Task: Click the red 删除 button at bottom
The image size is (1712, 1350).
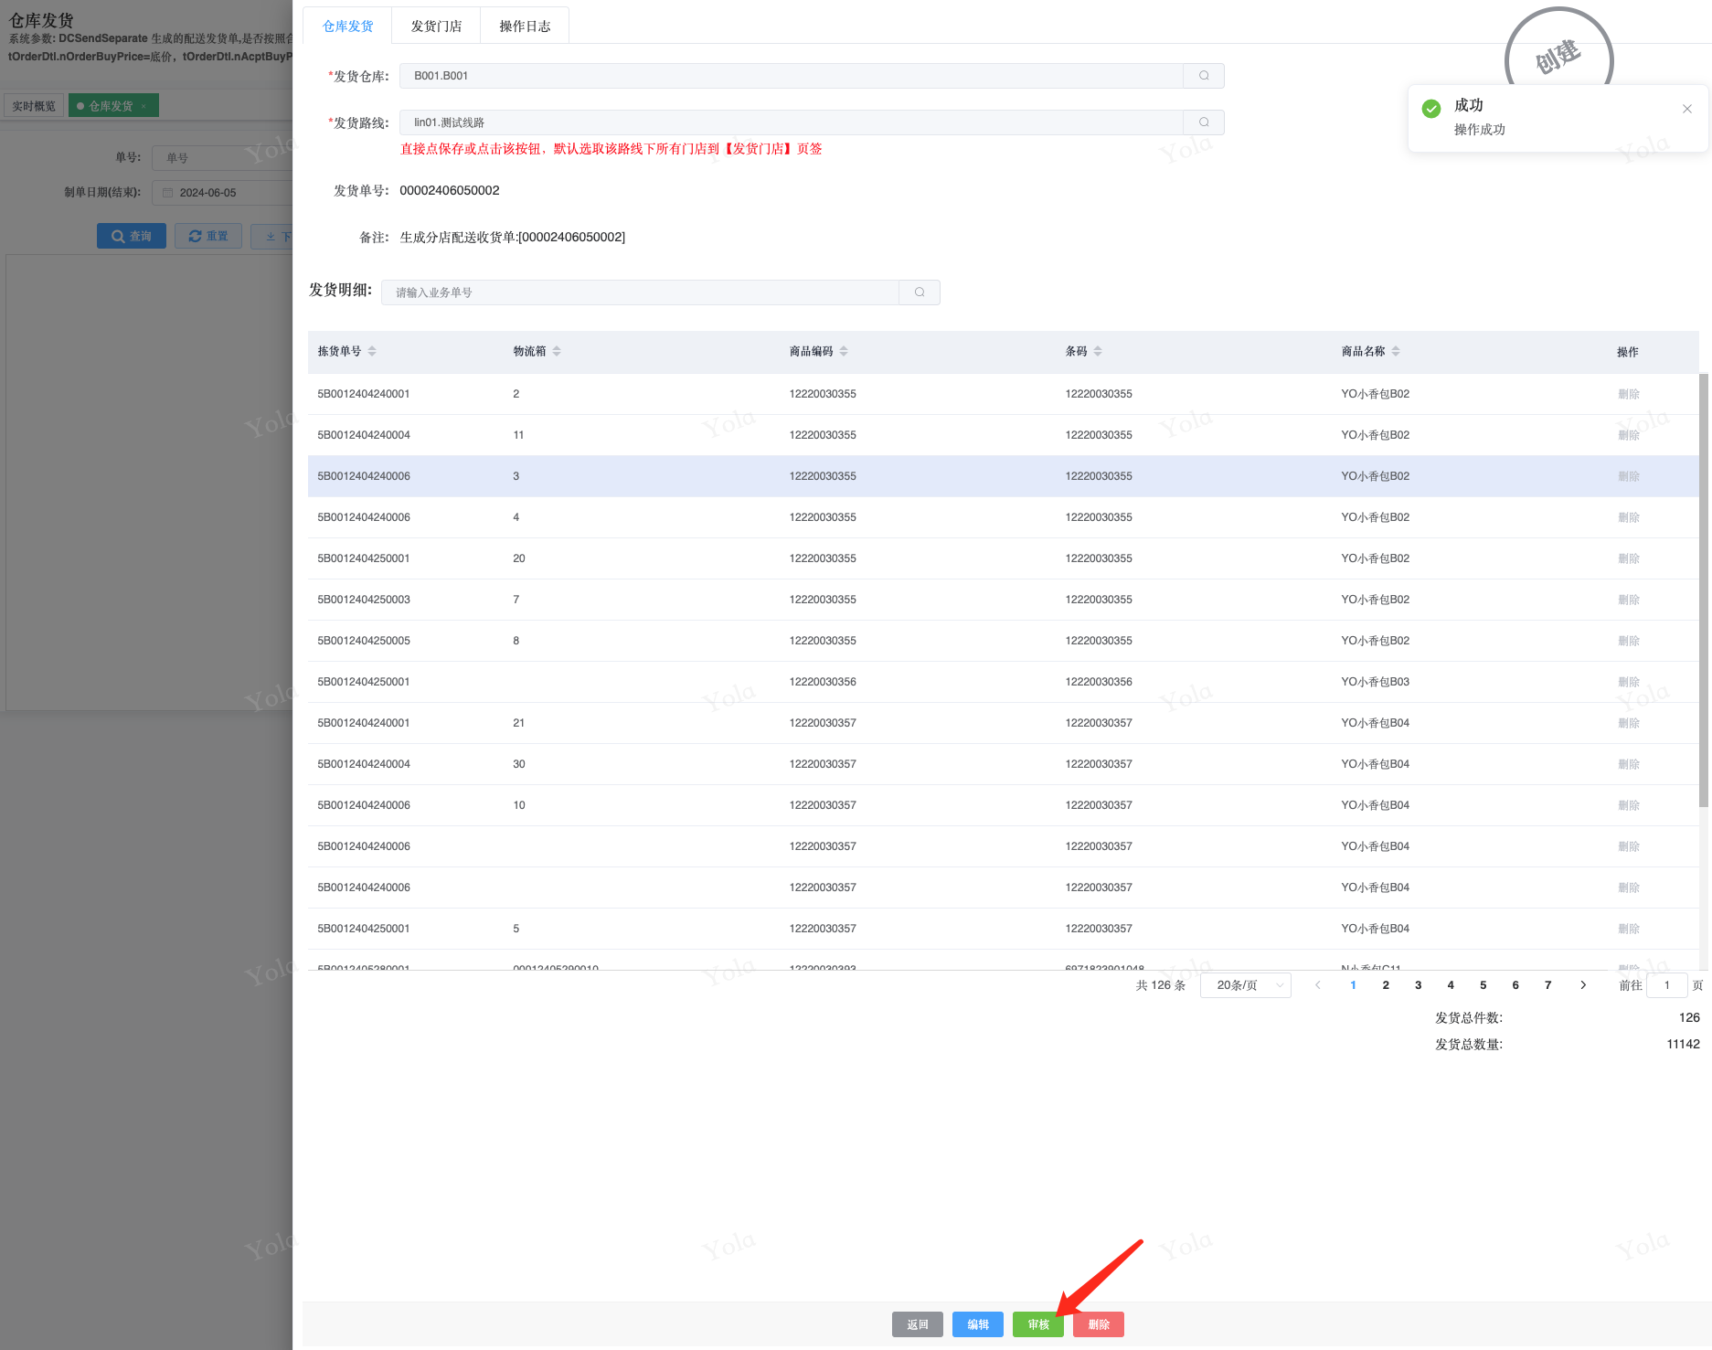Action: tap(1099, 1324)
